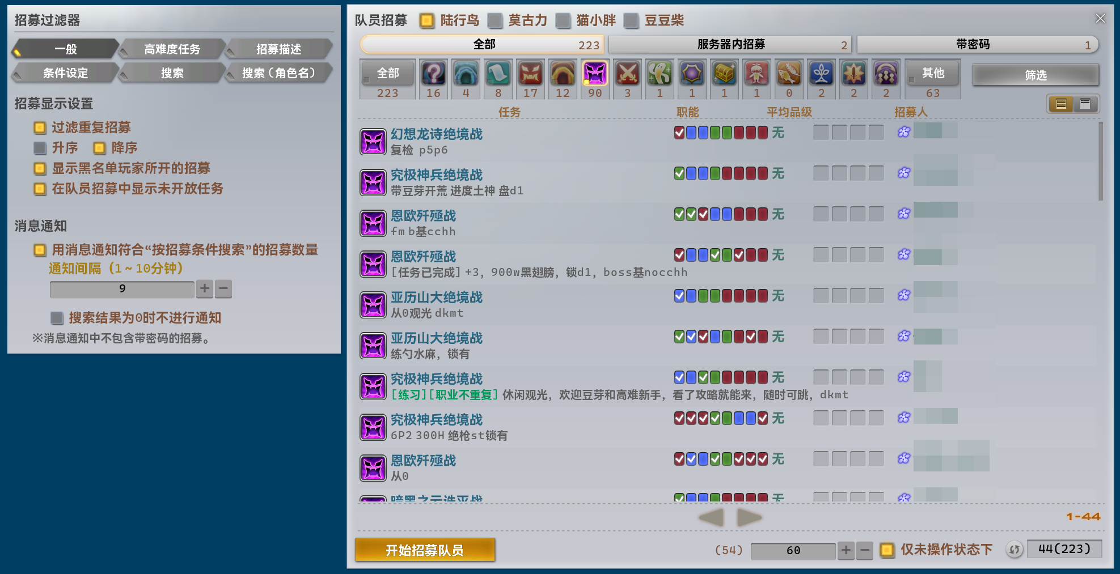This screenshot has width=1120, height=574.
Task: Toggle the 用消息通知 recruitment count checkbox
Action: pyautogui.click(x=40, y=250)
